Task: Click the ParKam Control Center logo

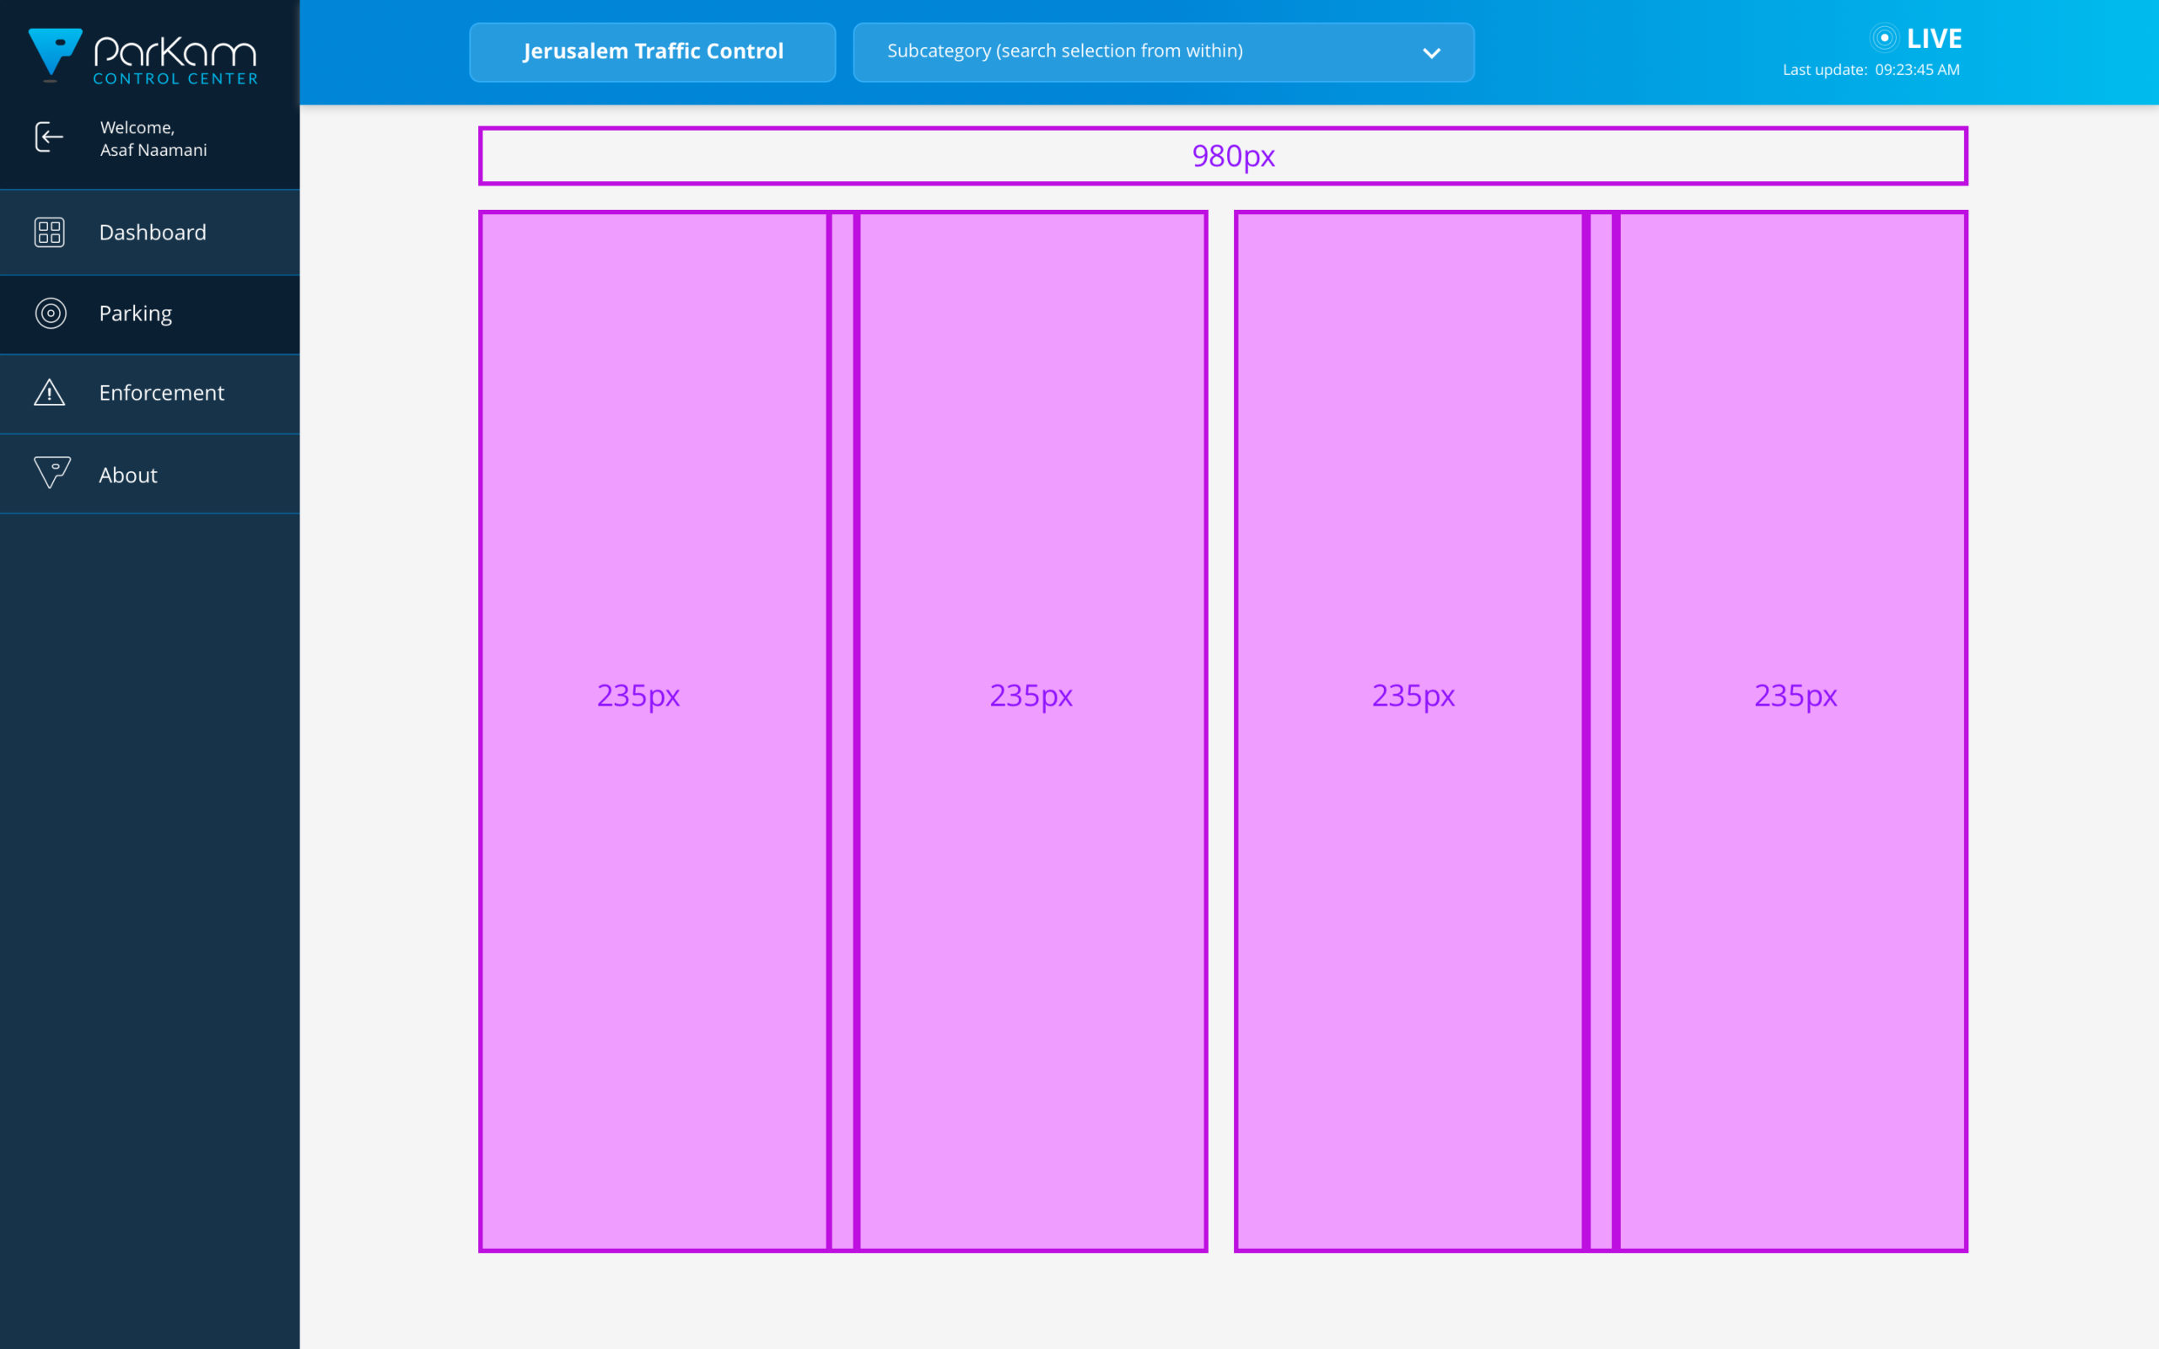Action: (143, 56)
